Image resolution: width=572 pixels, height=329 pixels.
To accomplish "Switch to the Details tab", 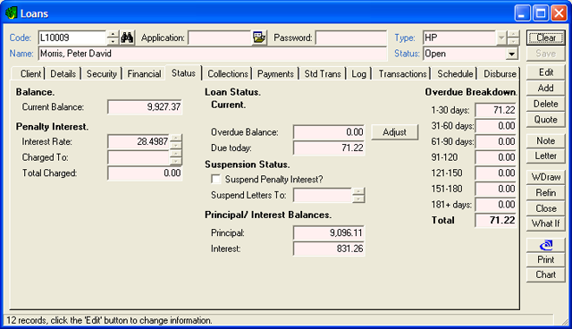I will [x=63, y=73].
